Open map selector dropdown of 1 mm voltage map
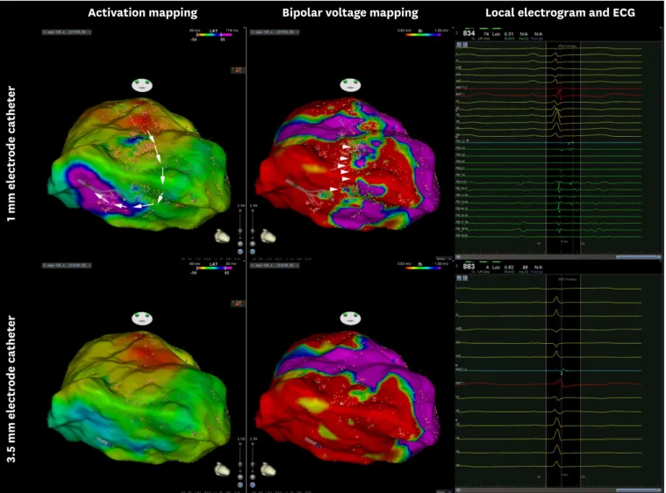666x493 pixels. pyautogui.click(x=274, y=32)
